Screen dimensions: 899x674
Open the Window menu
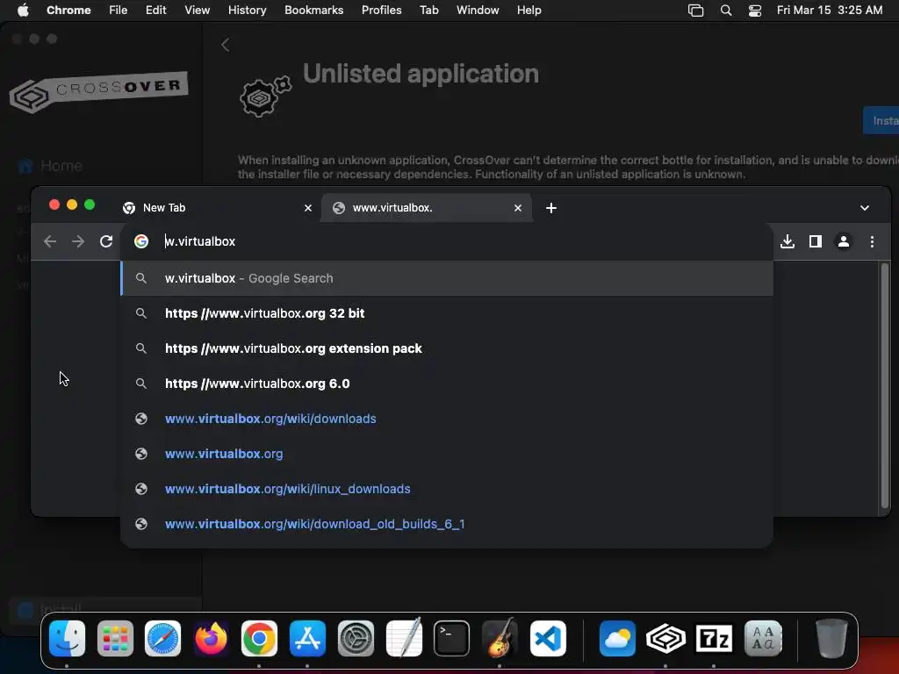pos(478,10)
